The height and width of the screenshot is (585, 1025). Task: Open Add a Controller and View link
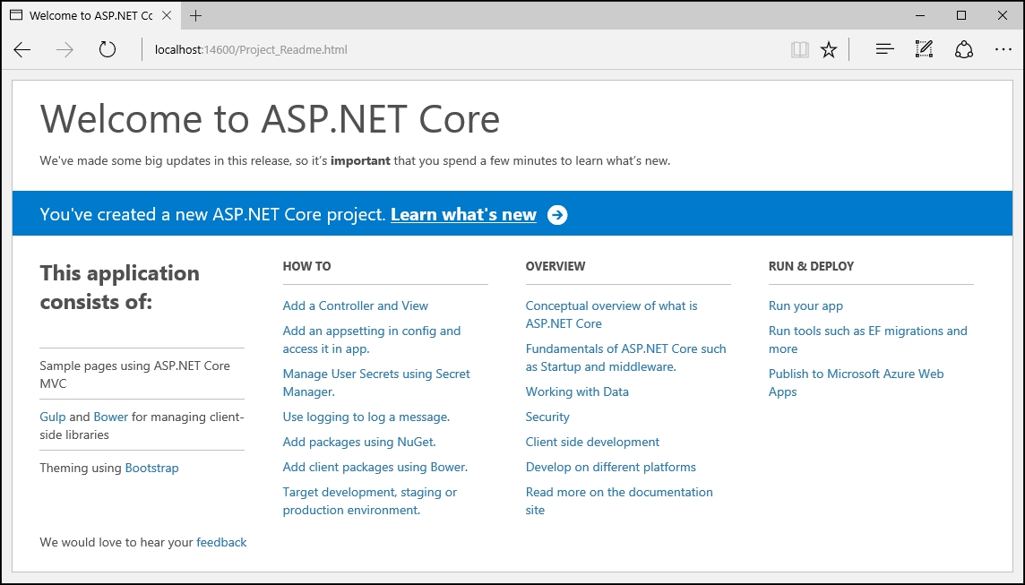pos(355,305)
